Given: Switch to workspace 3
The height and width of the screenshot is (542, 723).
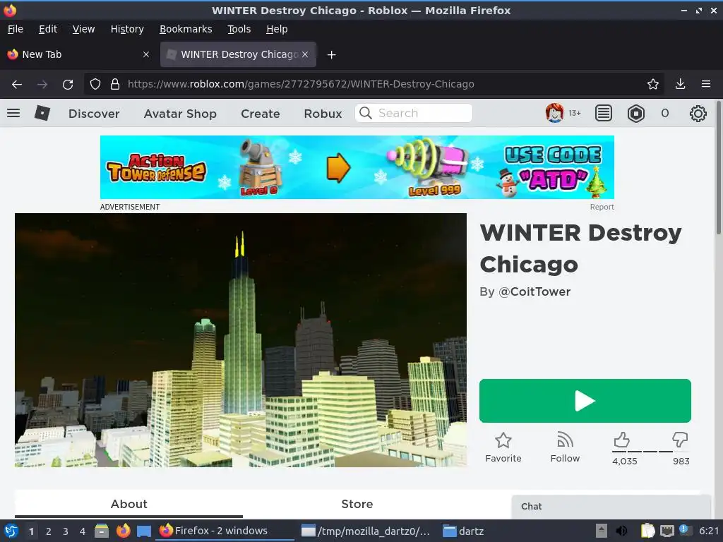Looking at the screenshot, I should click(x=66, y=531).
